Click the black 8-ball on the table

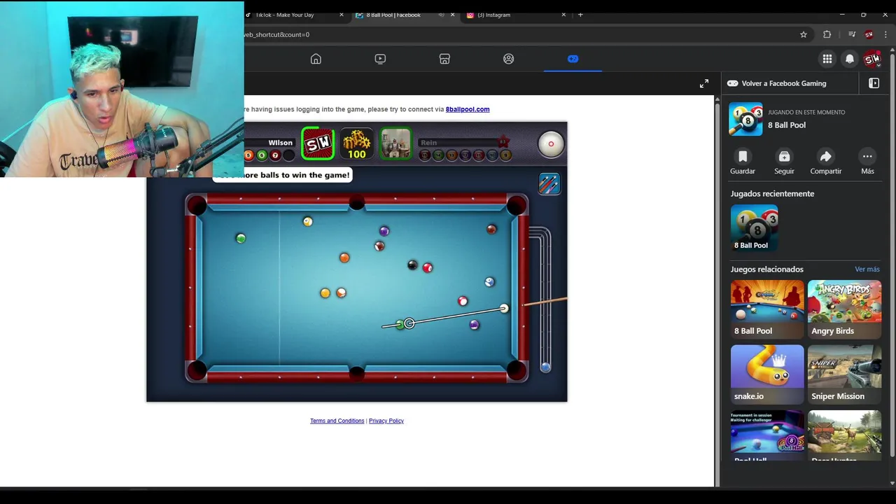tap(412, 265)
